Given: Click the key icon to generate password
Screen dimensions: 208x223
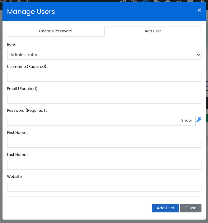Looking at the screenshot, I should pos(199,120).
